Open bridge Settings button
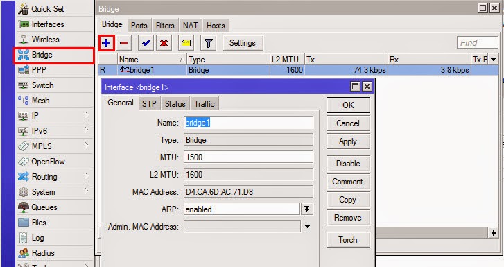The width and height of the screenshot is (504, 267). coord(243,43)
